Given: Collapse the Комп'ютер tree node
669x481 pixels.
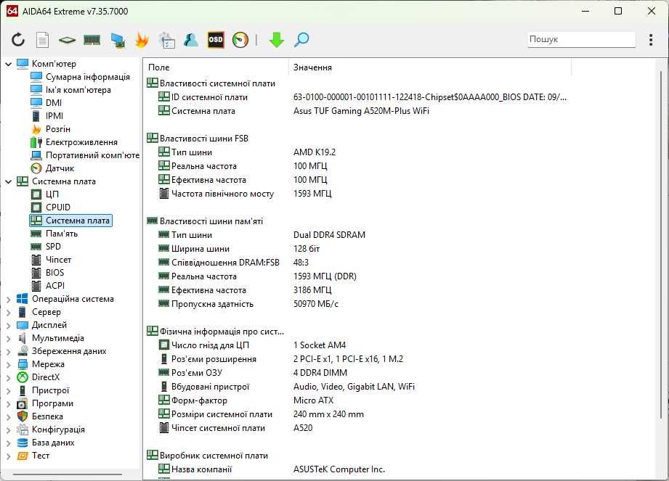Looking at the screenshot, I should click(x=8, y=64).
